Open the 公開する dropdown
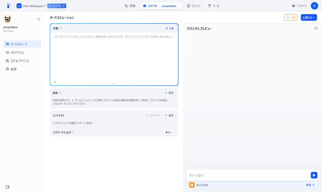Image resolution: width=322 pixels, height=192 pixels. (x=308, y=18)
